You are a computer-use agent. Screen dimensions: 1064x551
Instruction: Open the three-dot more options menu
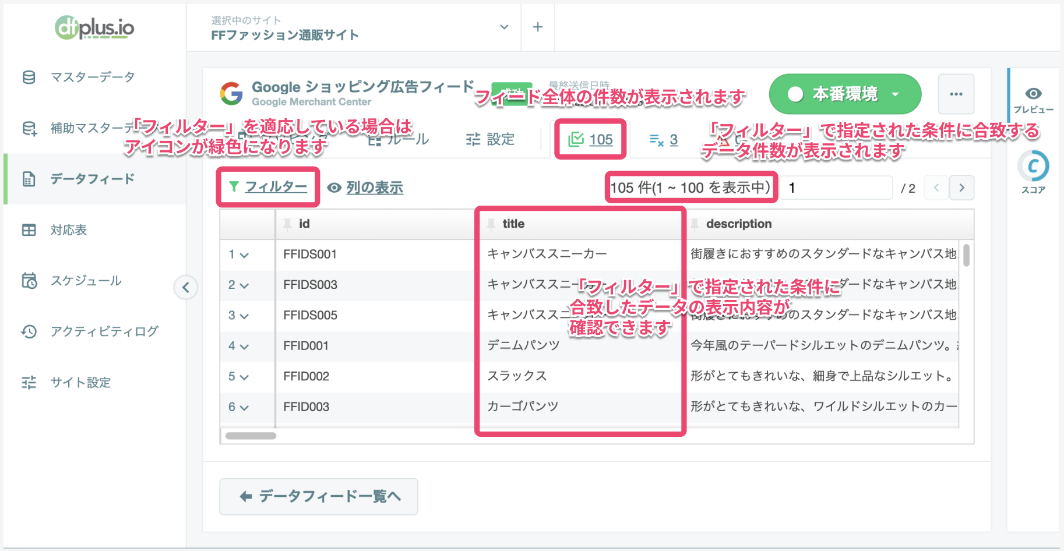[x=956, y=94]
